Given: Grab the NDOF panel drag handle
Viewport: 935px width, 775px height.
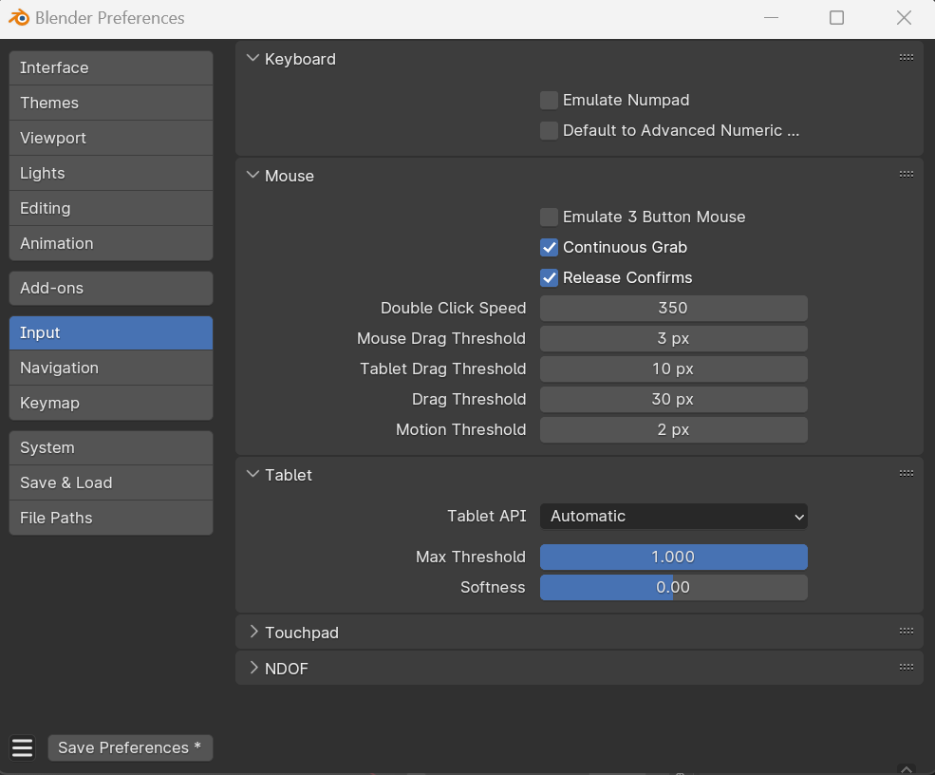Looking at the screenshot, I should click(x=907, y=667).
